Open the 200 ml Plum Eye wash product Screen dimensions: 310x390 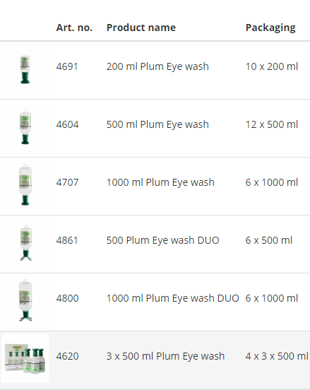157,66
